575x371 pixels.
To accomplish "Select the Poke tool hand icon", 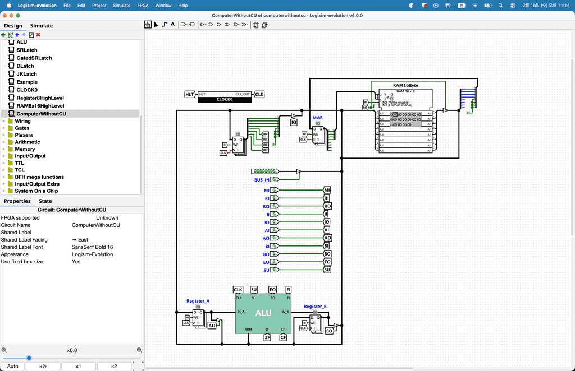I will point(148,25).
